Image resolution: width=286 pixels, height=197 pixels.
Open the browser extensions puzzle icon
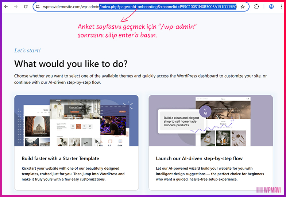(x=256, y=7)
